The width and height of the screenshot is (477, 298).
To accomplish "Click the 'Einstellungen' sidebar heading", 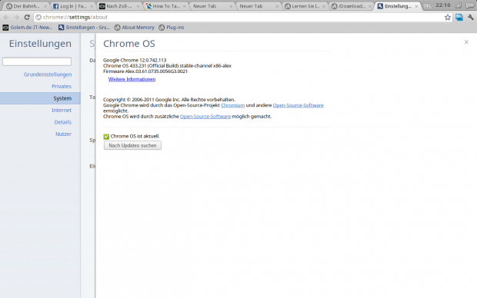I will (40, 44).
